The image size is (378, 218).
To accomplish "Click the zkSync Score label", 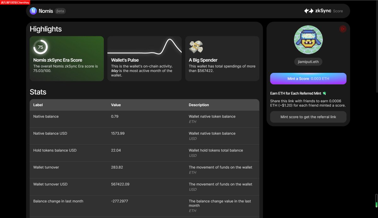I will (329, 11).
